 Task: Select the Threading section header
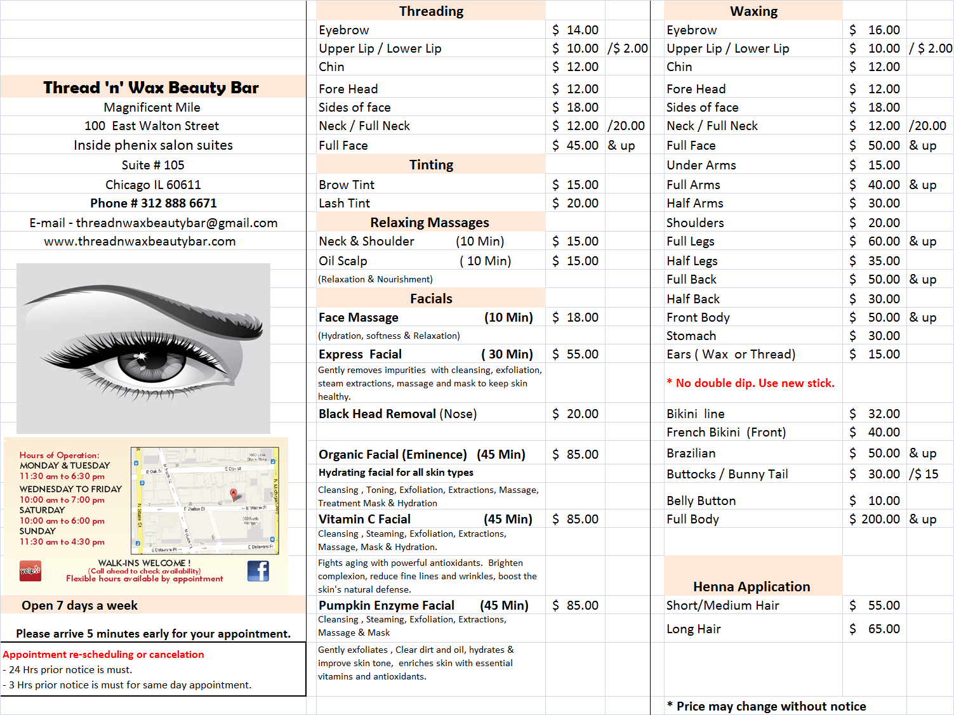point(431,11)
